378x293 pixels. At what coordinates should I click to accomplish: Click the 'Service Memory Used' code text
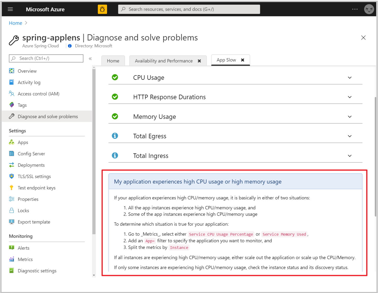coord(284,234)
